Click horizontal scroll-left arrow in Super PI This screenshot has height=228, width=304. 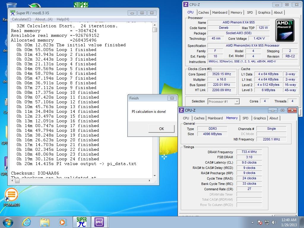12,181
